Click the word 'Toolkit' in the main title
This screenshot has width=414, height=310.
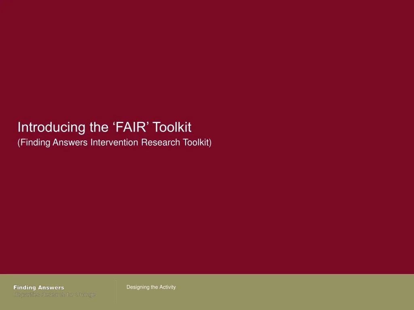tap(172, 128)
